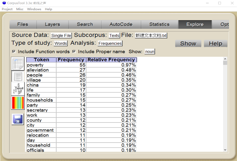This screenshot has width=237, height=161.
Task: Sort by the Relative Frequency column header
Action: [x=111, y=60]
